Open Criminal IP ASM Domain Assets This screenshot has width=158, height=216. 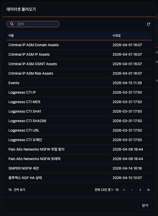click(x=33, y=45)
